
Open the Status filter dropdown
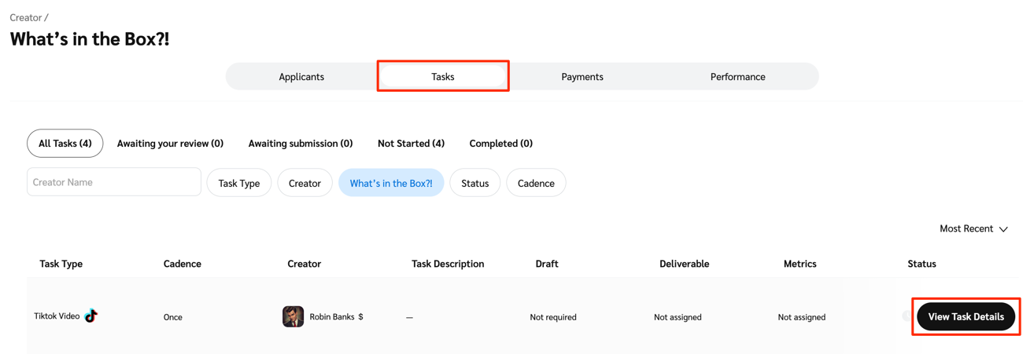point(475,183)
